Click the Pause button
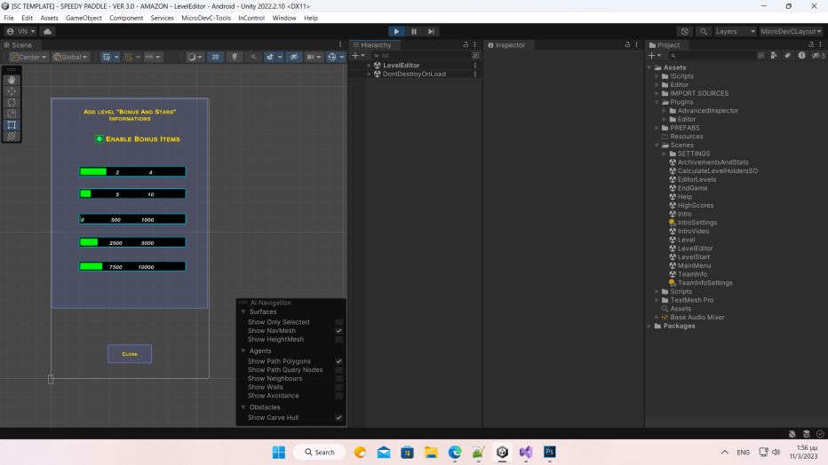Image resolution: width=828 pixels, height=465 pixels. click(x=414, y=31)
